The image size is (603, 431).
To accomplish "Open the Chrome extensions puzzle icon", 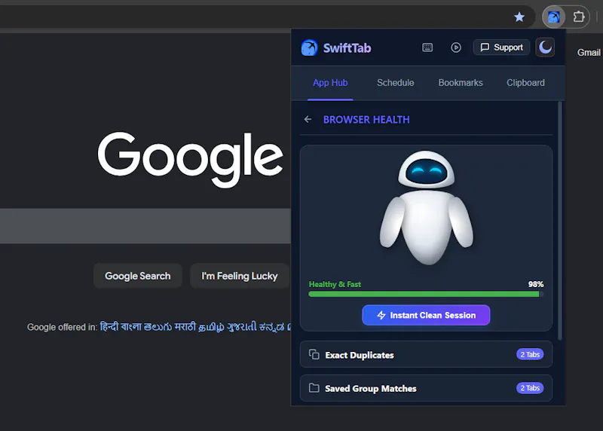I will [578, 17].
